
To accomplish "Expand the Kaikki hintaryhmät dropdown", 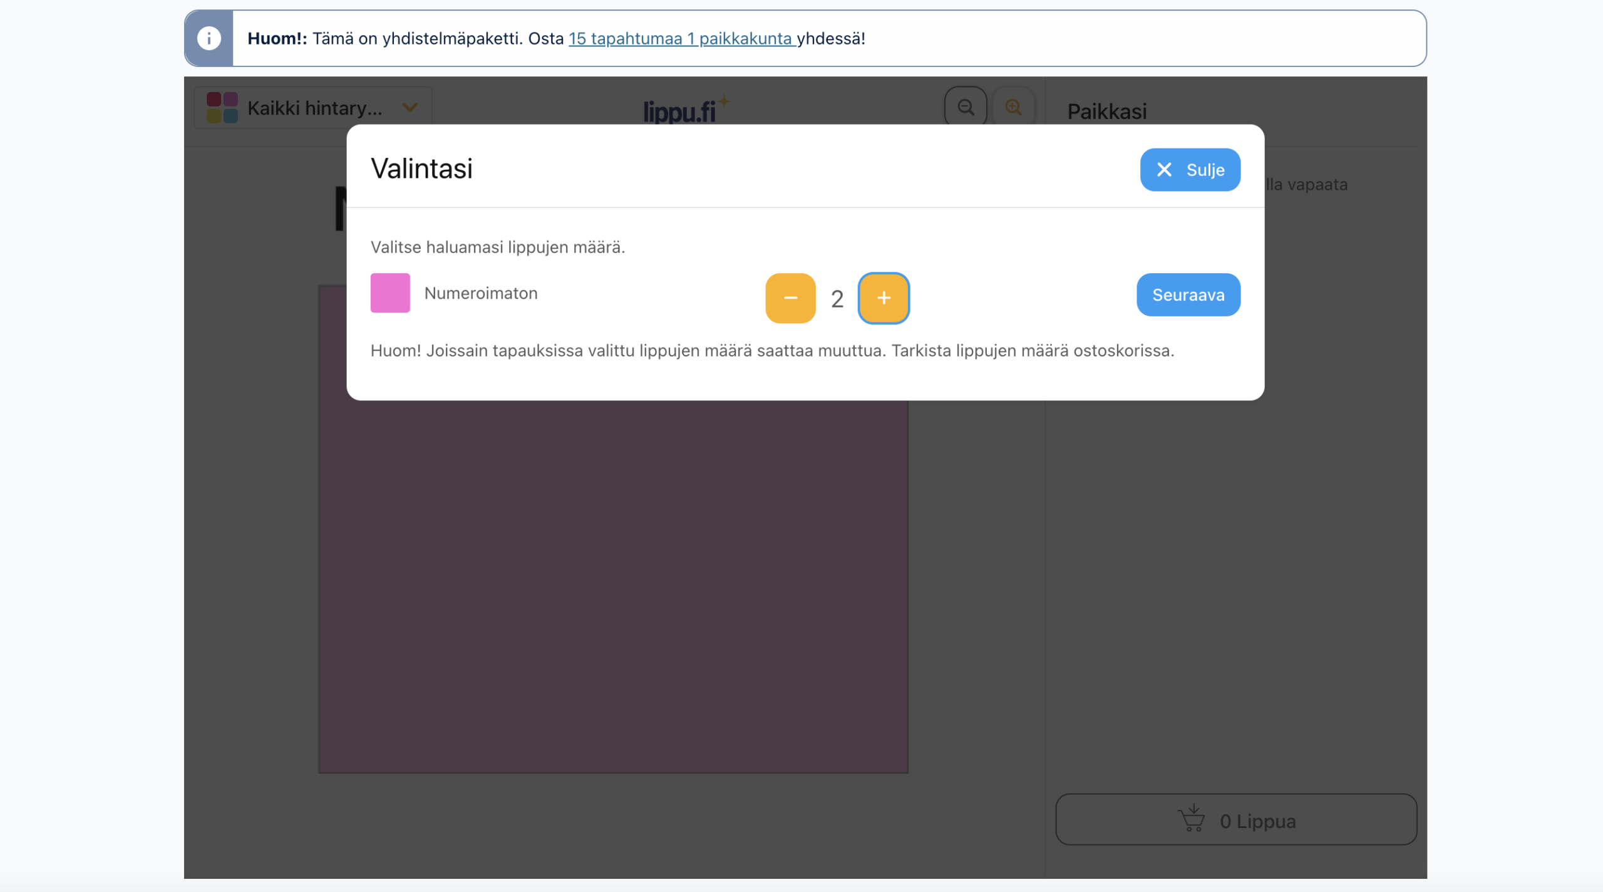I will [x=313, y=108].
